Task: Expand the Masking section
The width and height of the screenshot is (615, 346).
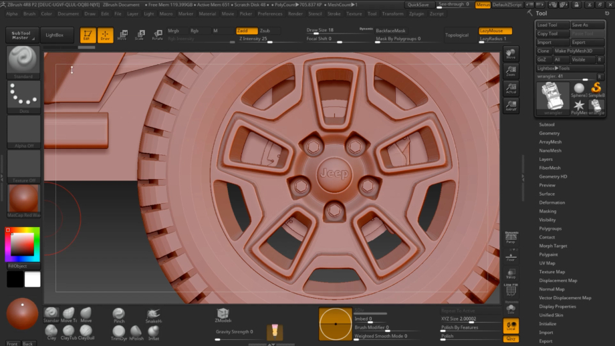Action: coord(547,211)
